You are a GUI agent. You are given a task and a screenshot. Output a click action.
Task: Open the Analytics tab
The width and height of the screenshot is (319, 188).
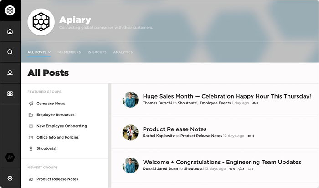(x=123, y=52)
